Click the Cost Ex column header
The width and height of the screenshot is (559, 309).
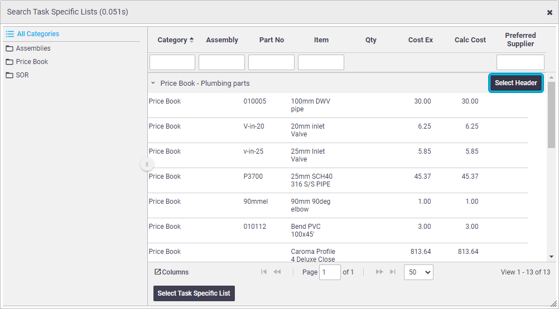pyautogui.click(x=420, y=40)
